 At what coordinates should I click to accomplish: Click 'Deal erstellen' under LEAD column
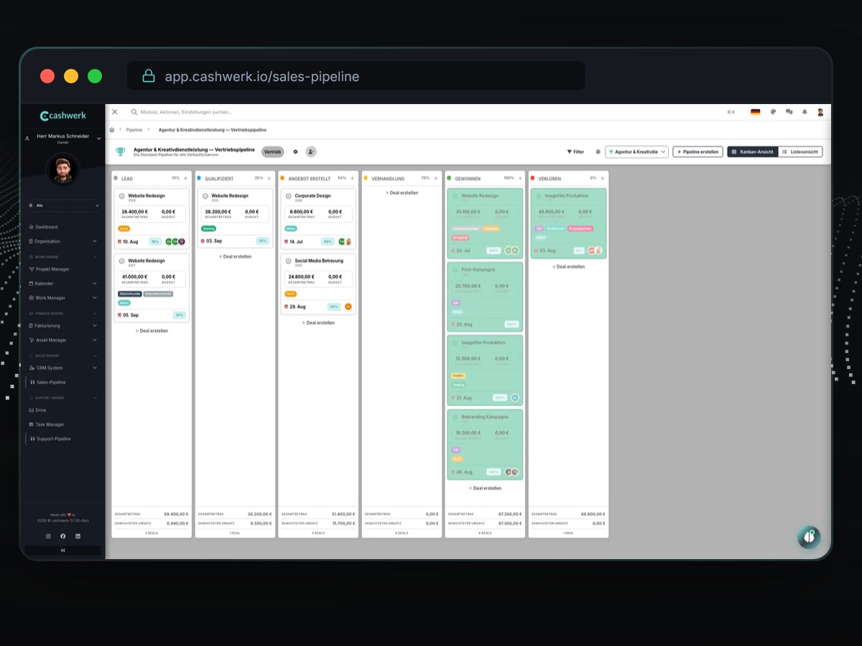[x=152, y=331]
